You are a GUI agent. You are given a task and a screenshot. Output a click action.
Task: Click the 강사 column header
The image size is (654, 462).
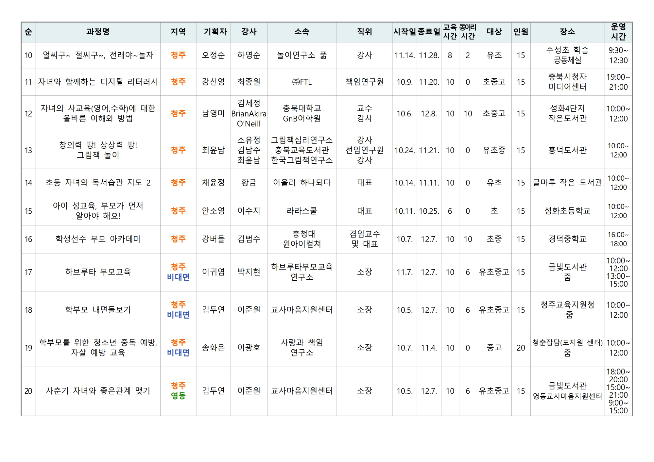pyautogui.click(x=249, y=32)
